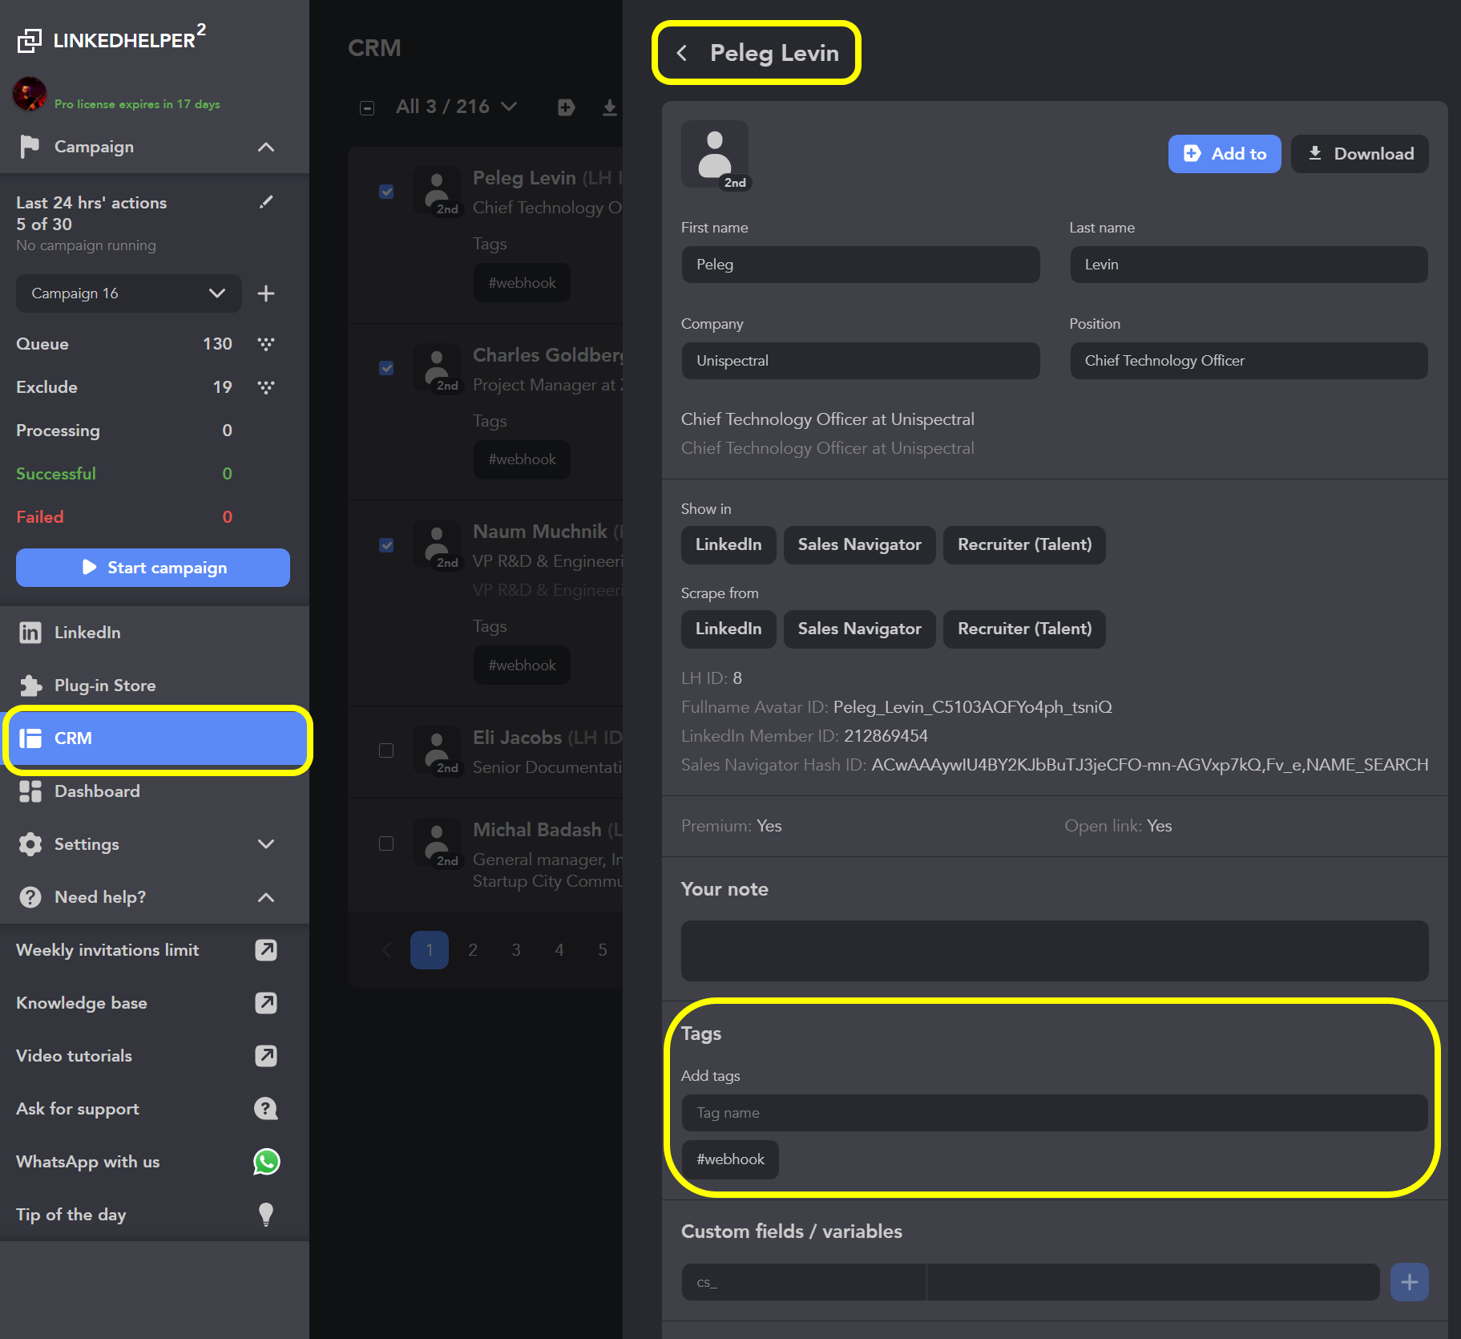Viewport: 1461px width, 1339px height.
Task: Click the user profile avatar in the sidebar
Action: 30,95
